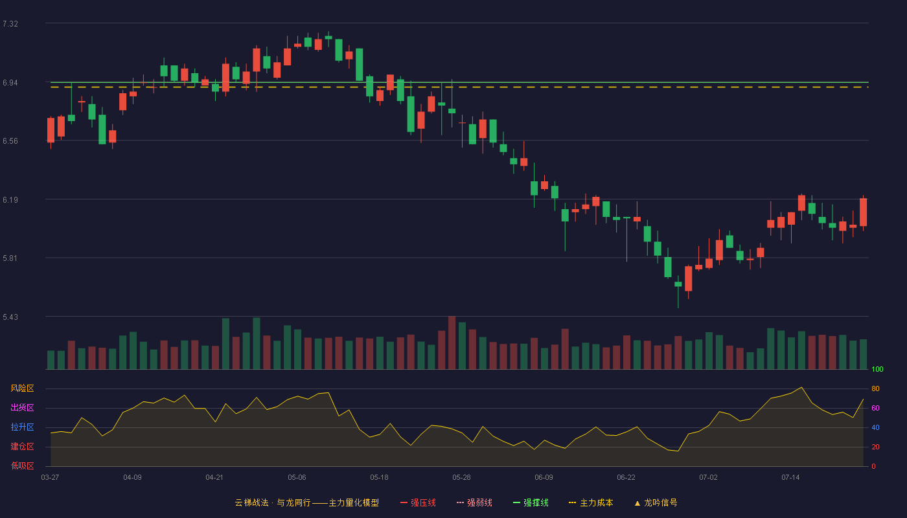The width and height of the screenshot is (907, 518).
Task: Click the green 强撑线 legend line icon
Action: pos(517,502)
